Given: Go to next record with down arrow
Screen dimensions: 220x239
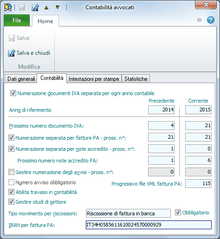Looking at the screenshot, I should [58, 7].
